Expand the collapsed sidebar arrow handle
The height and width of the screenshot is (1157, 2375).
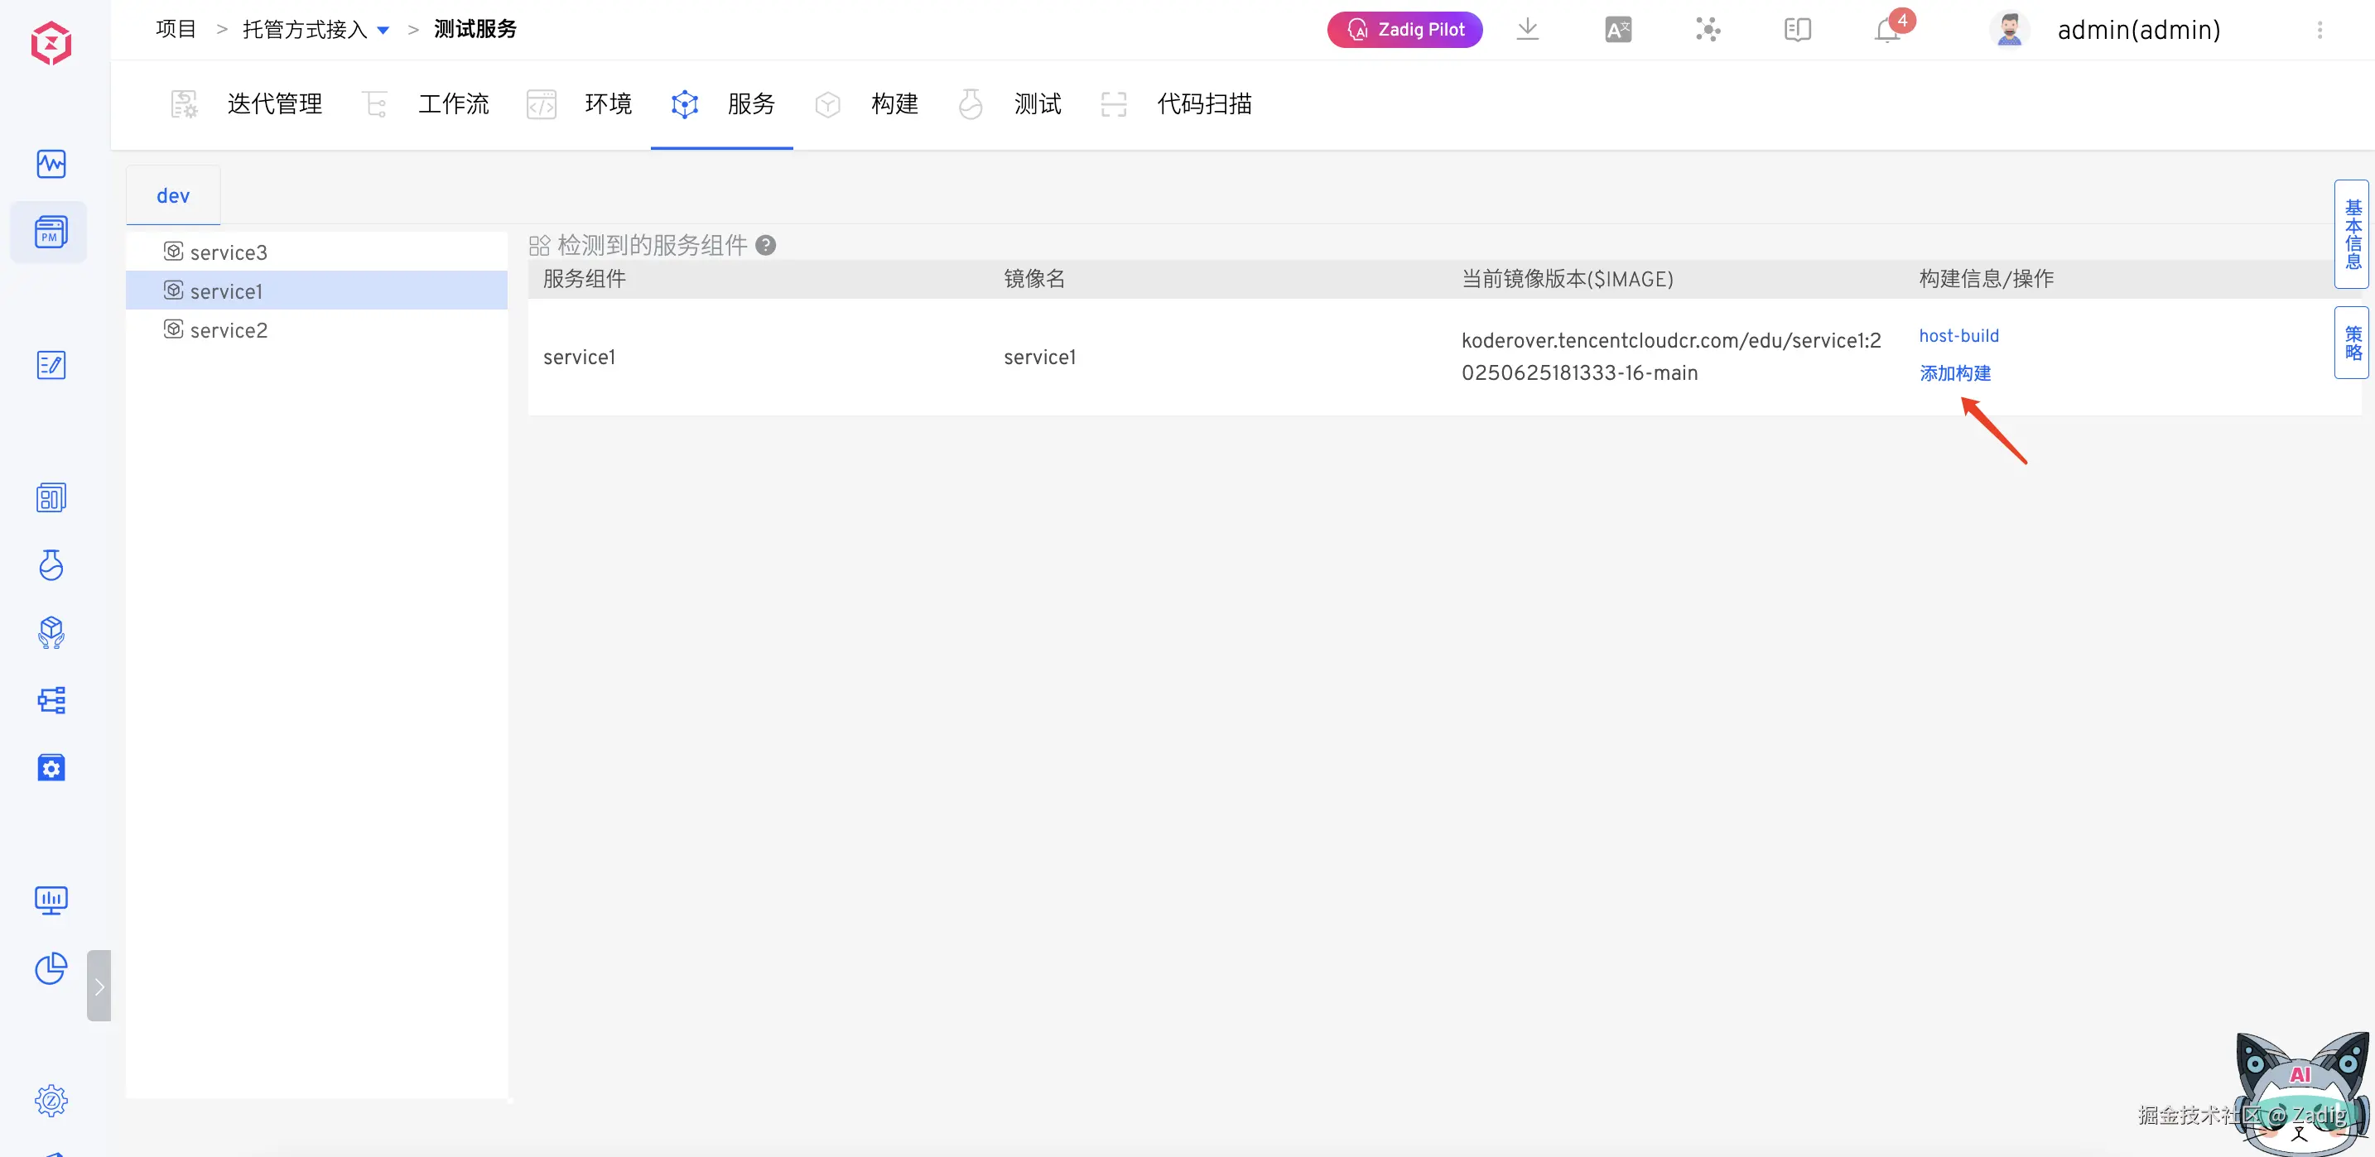point(99,986)
